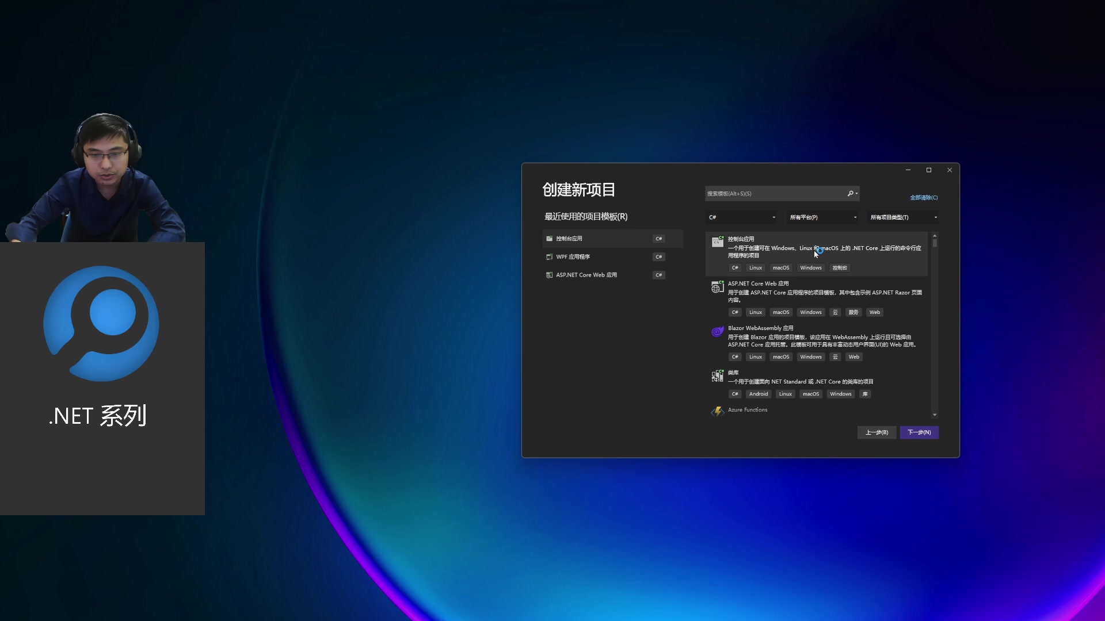Screen dimensions: 1105x621
Task: Click the magnifier search icon in the template search box
Action: pos(851,194)
